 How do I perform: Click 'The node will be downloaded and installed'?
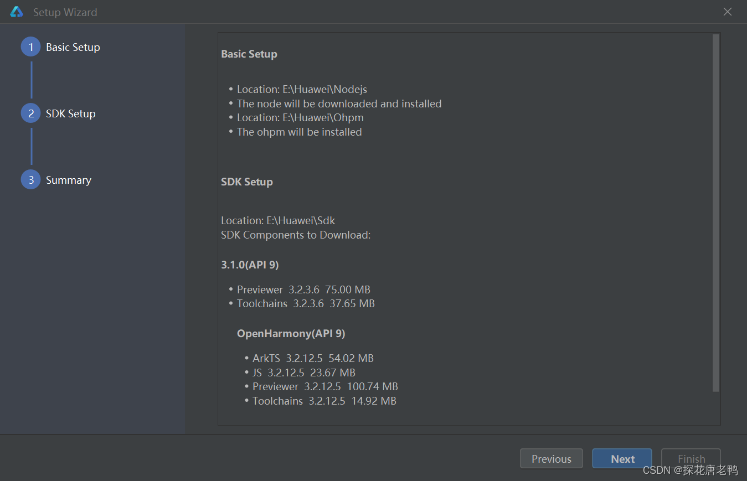(x=339, y=104)
